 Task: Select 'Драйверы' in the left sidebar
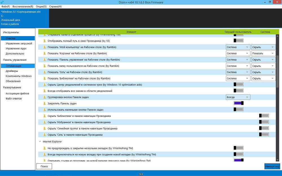12,71
